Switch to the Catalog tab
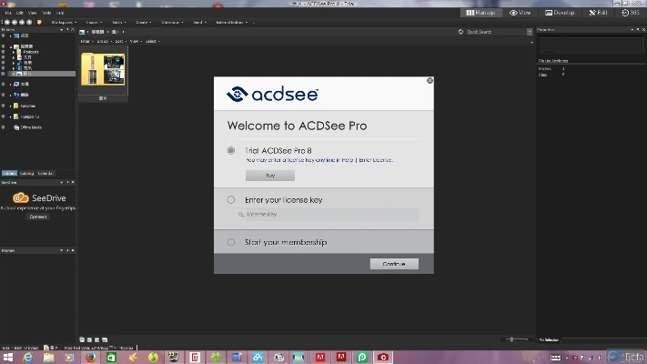The width and height of the screenshot is (647, 364). 26,172
